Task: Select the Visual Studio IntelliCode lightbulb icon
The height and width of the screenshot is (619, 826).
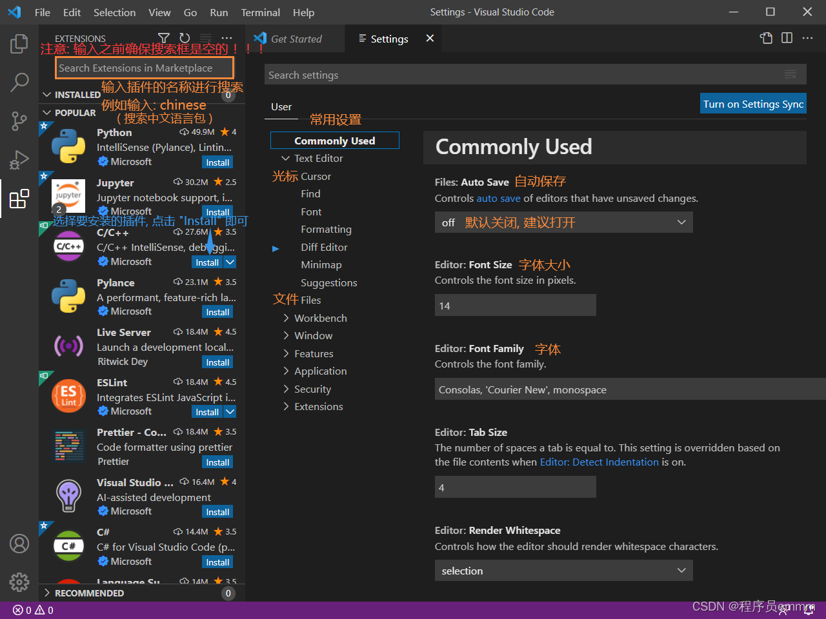Action: pyautogui.click(x=68, y=496)
